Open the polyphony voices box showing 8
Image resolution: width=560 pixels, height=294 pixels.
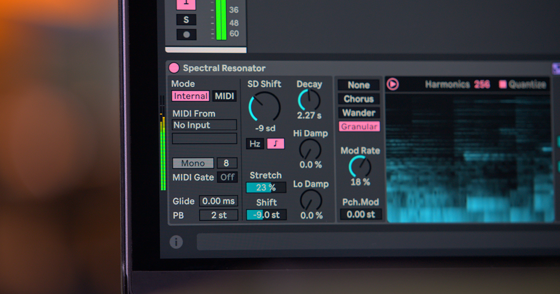click(227, 163)
